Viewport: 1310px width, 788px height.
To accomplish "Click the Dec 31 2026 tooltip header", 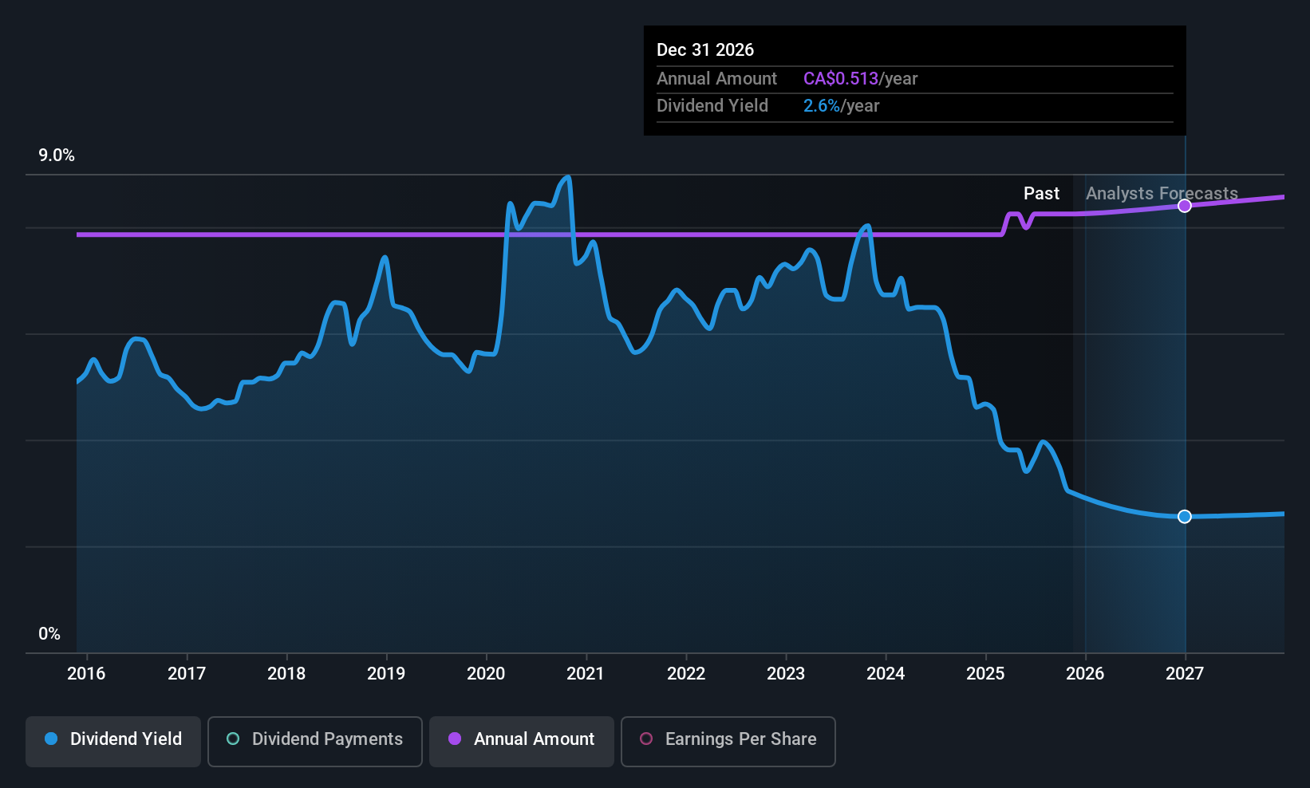I will 705,49.
